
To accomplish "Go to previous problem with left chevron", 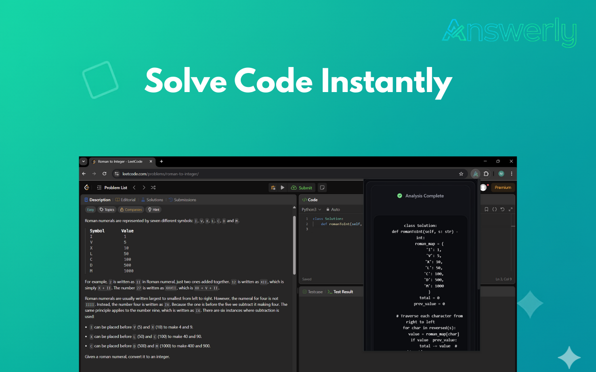I will tap(134, 187).
